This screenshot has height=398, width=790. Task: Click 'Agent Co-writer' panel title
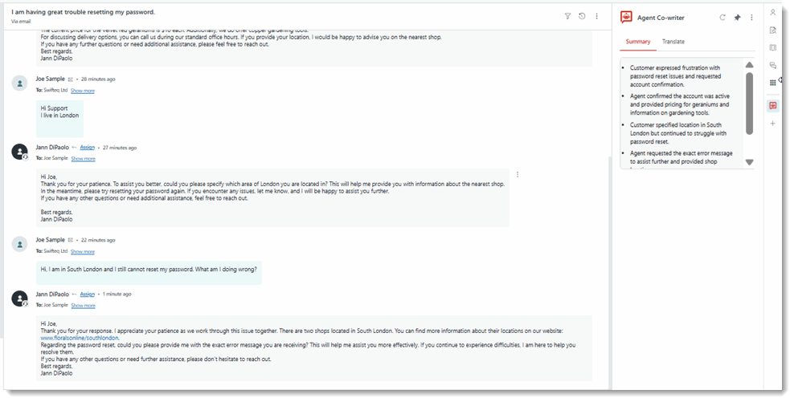click(x=661, y=18)
